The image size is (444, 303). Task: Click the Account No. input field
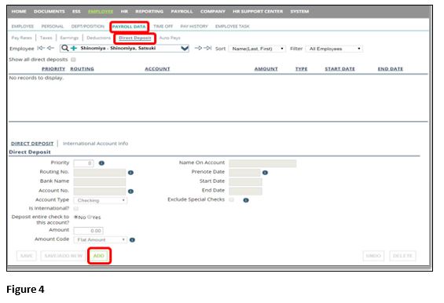[99, 192]
